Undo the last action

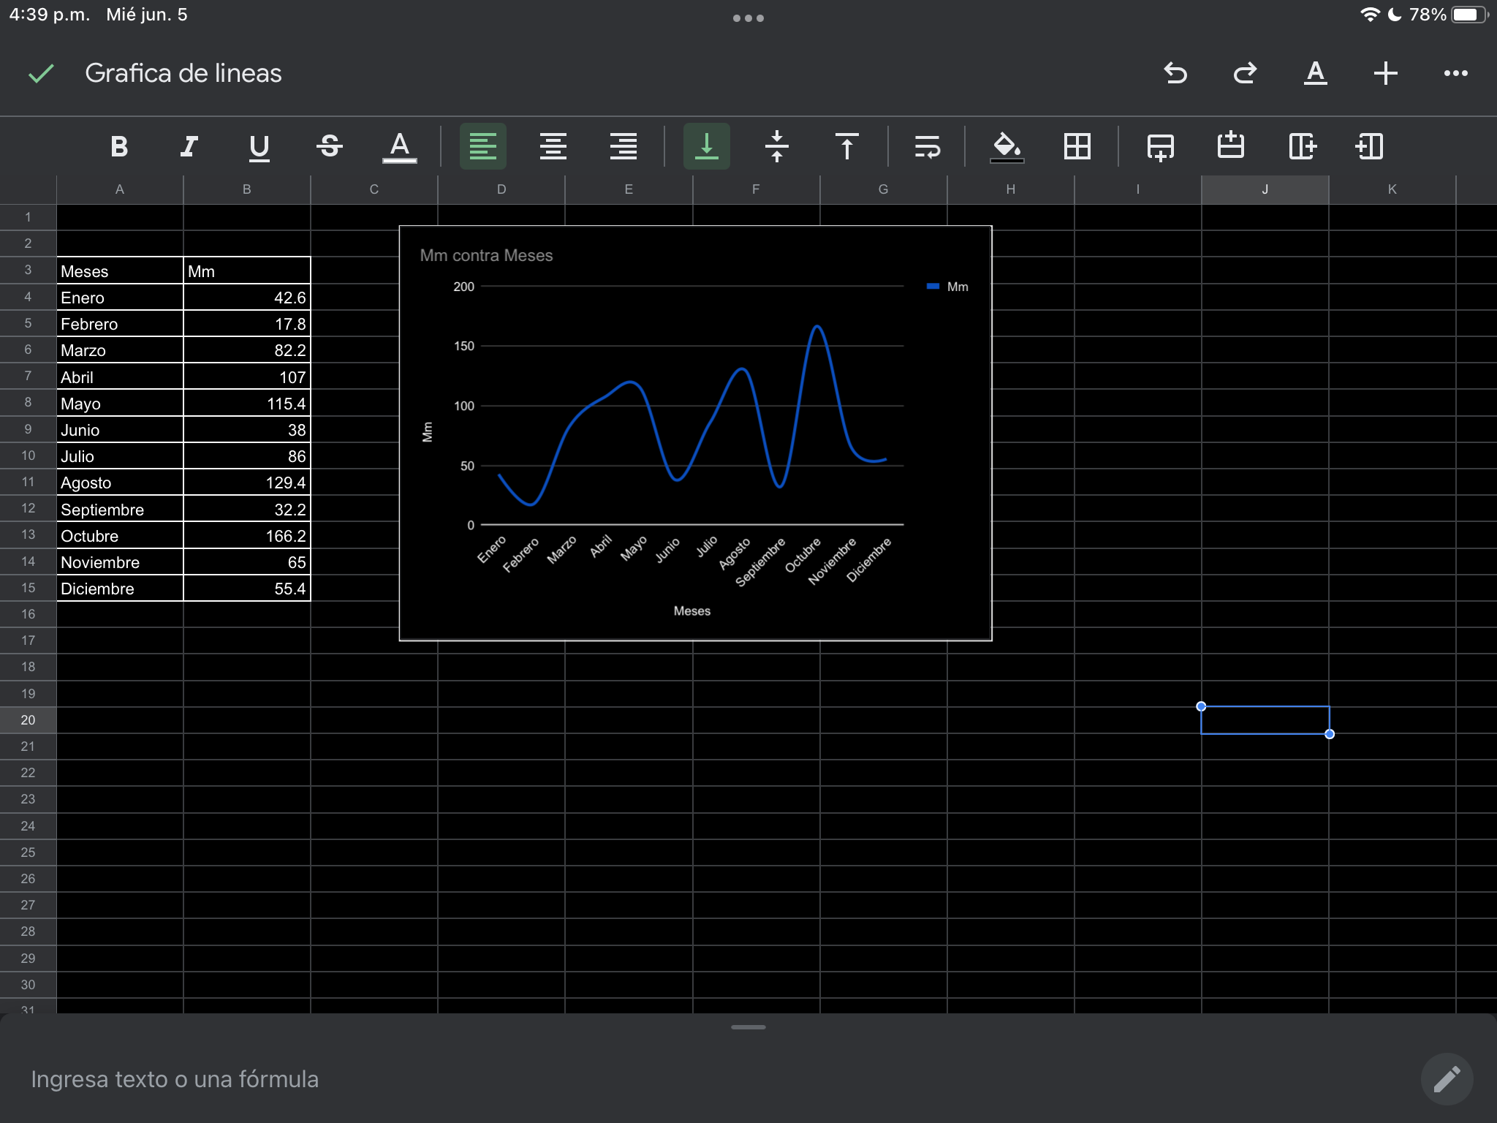1175,73
